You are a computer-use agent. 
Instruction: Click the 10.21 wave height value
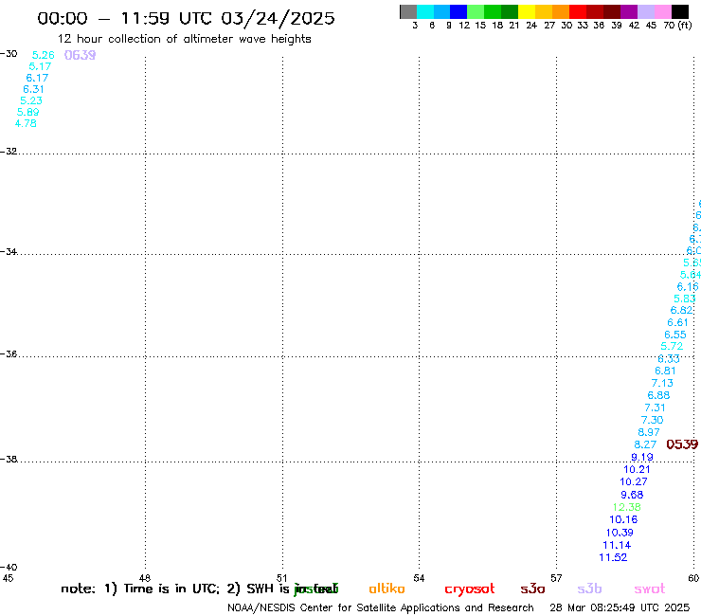tap(638, 469)
